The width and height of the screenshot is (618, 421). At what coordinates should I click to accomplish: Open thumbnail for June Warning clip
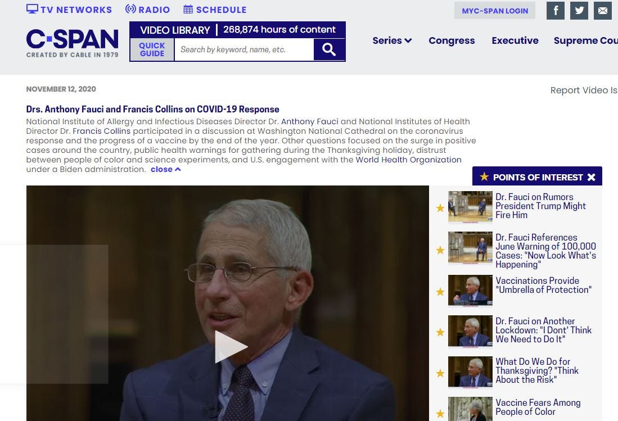pyautogui.click(x=470, y=248)
